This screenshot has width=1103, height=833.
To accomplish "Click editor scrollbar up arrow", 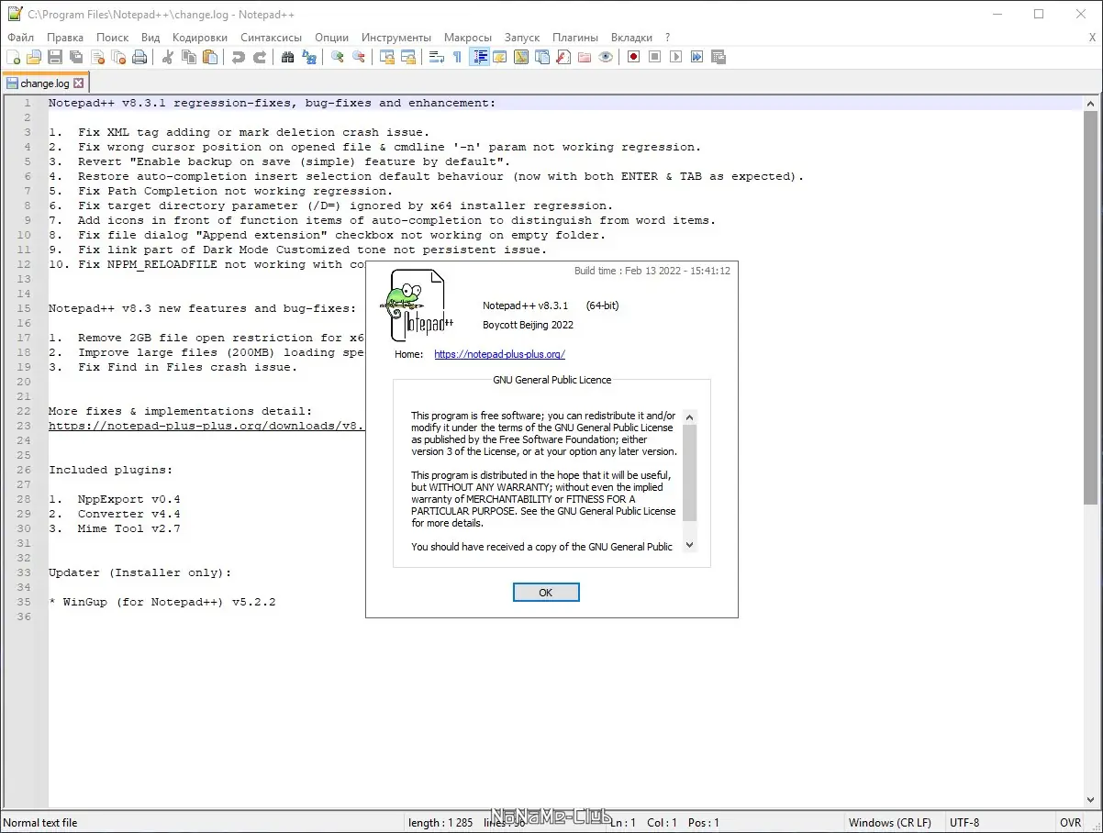I will coord(1090,102).
